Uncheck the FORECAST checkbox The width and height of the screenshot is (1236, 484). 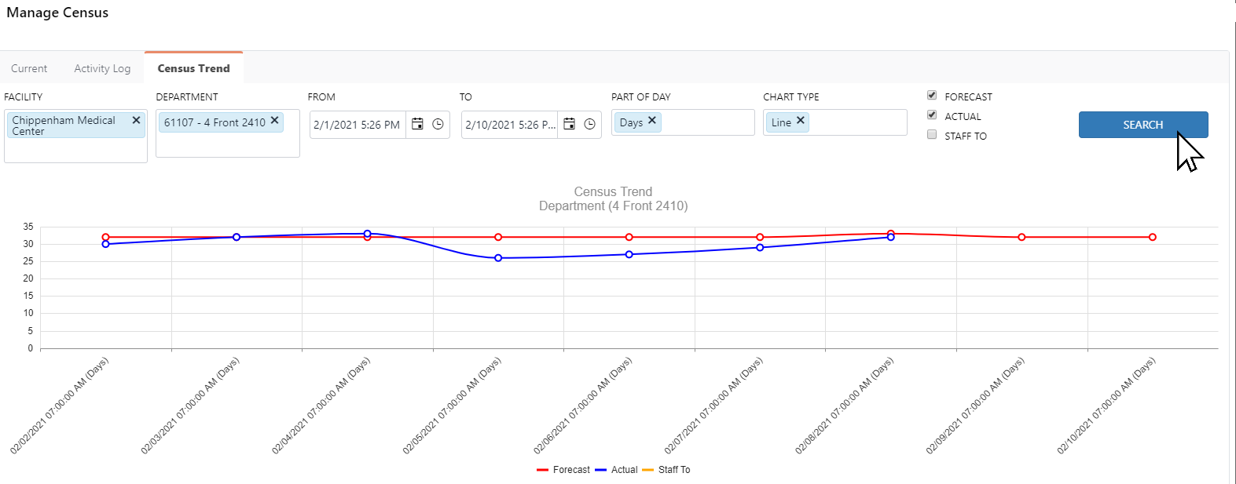pyautogui.click(x=932, y=96)
